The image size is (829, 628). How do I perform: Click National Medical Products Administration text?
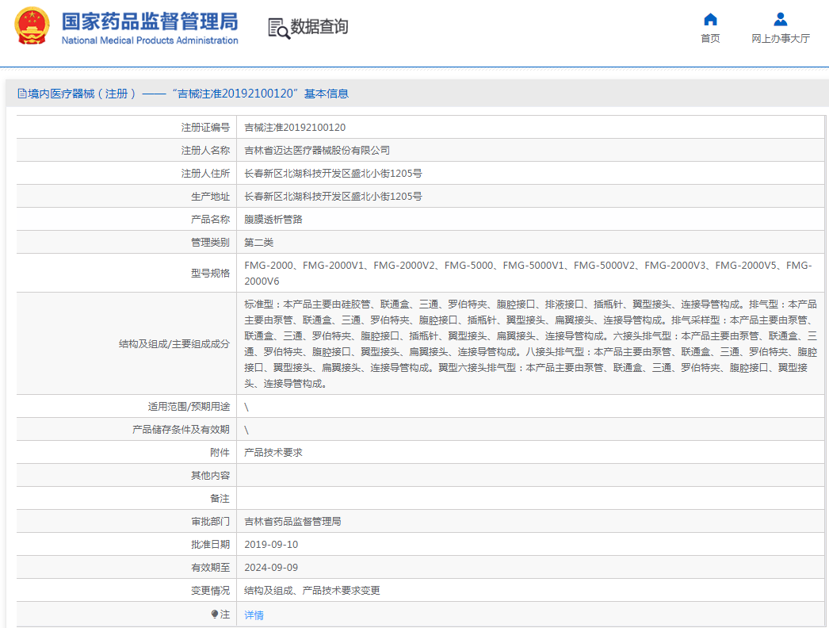tap(150, 40)
